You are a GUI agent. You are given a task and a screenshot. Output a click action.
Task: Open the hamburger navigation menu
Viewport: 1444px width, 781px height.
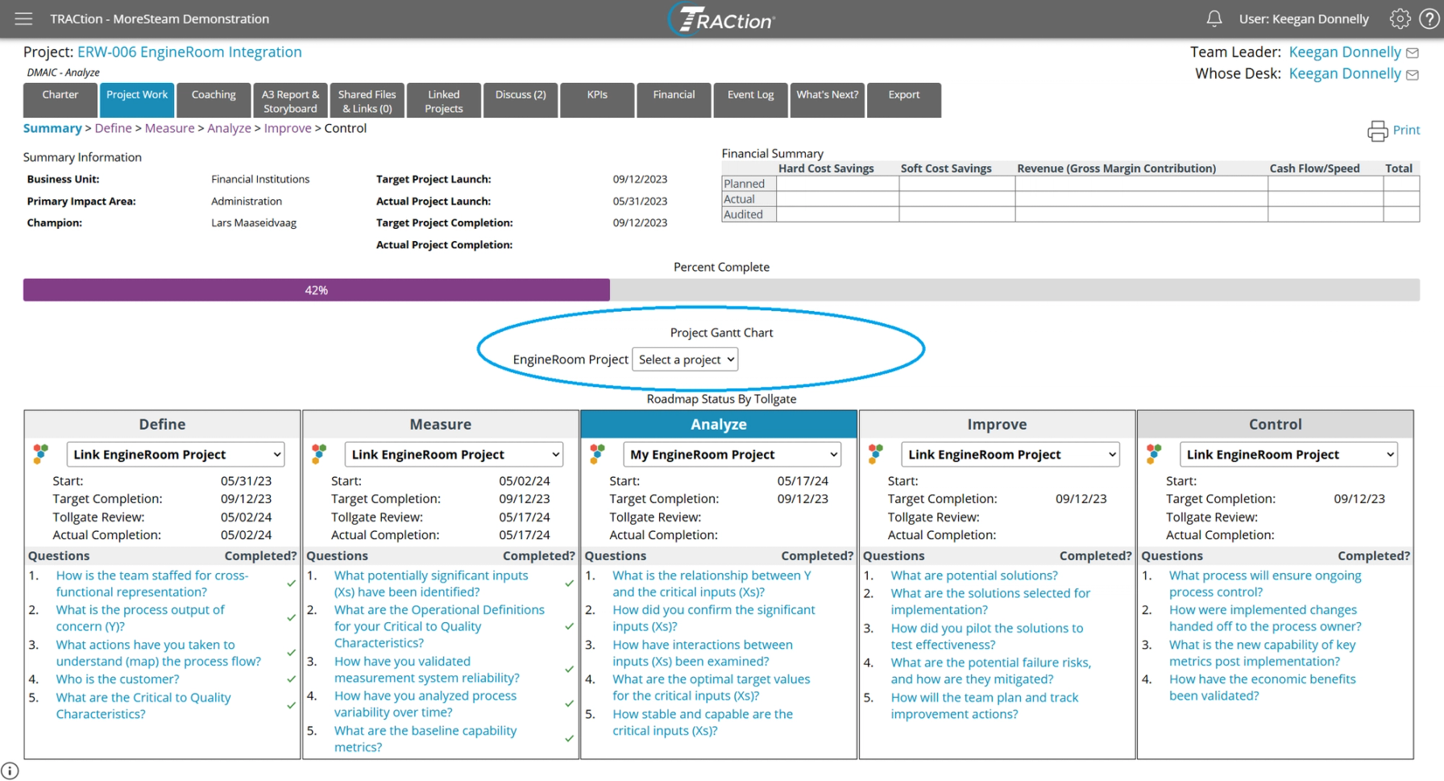tap(23, 19)
